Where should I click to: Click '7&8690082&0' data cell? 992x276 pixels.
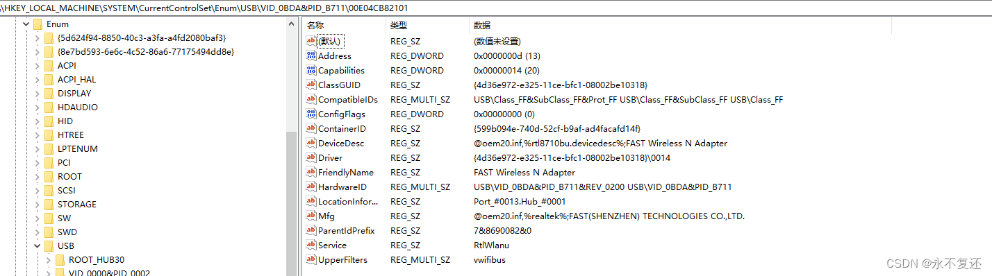point(502,230)
